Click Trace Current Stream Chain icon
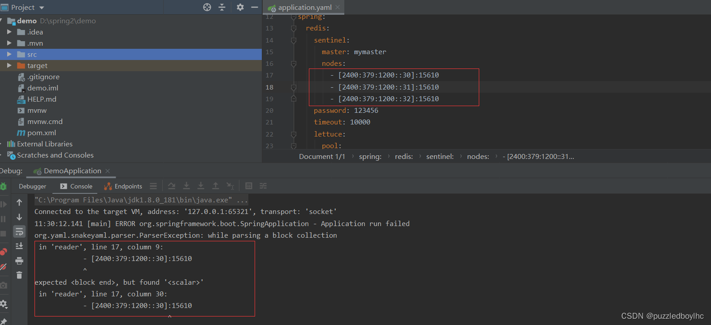The width and height of the screenshot is (711, 325). 263,186
